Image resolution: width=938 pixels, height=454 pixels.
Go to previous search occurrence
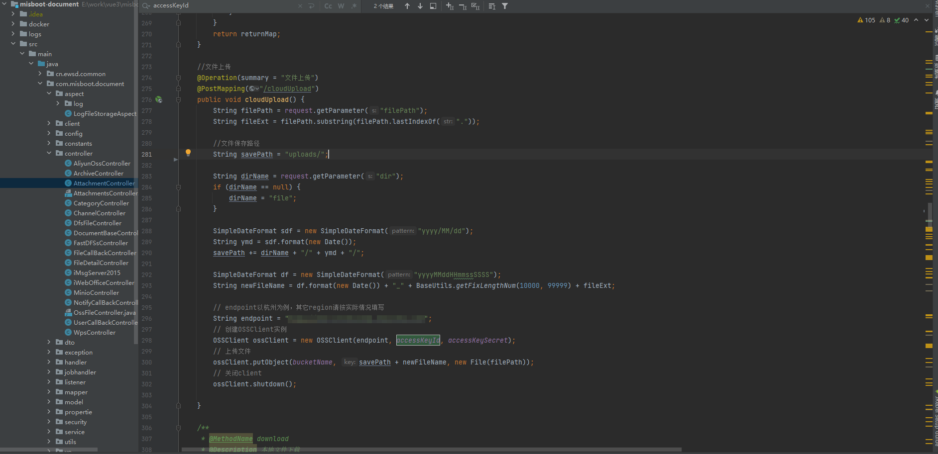click(x=407, y=6)
